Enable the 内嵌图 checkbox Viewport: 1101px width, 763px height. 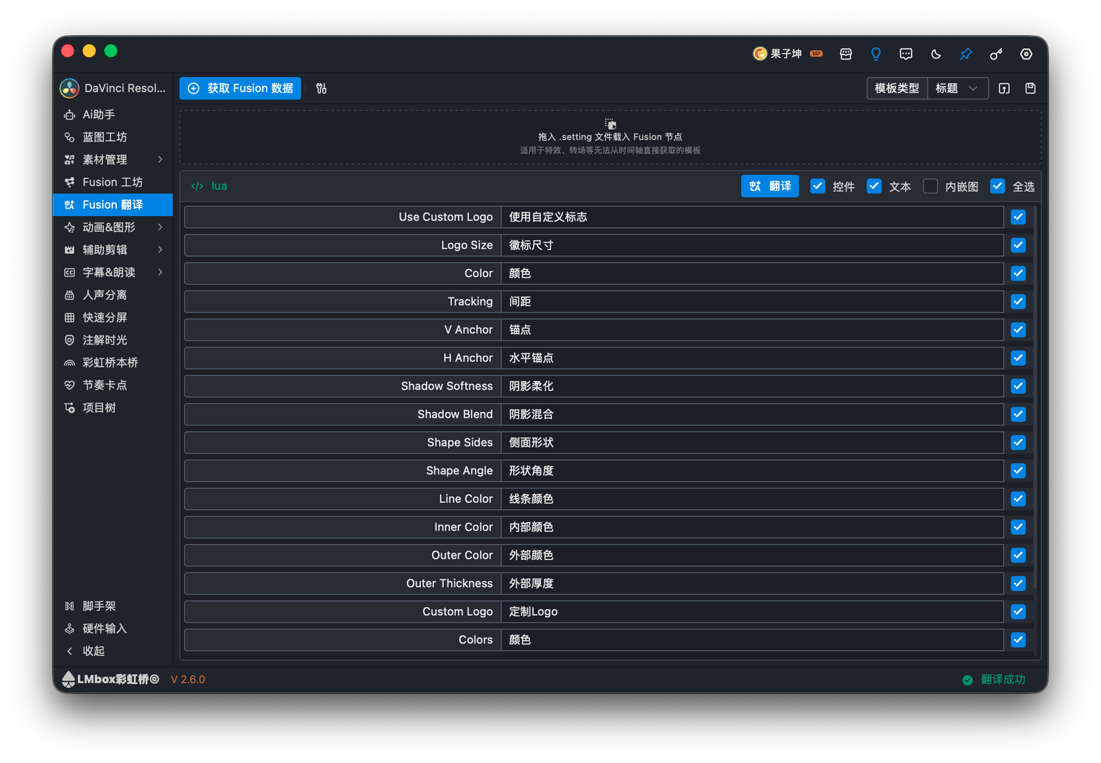pos(930,186)
